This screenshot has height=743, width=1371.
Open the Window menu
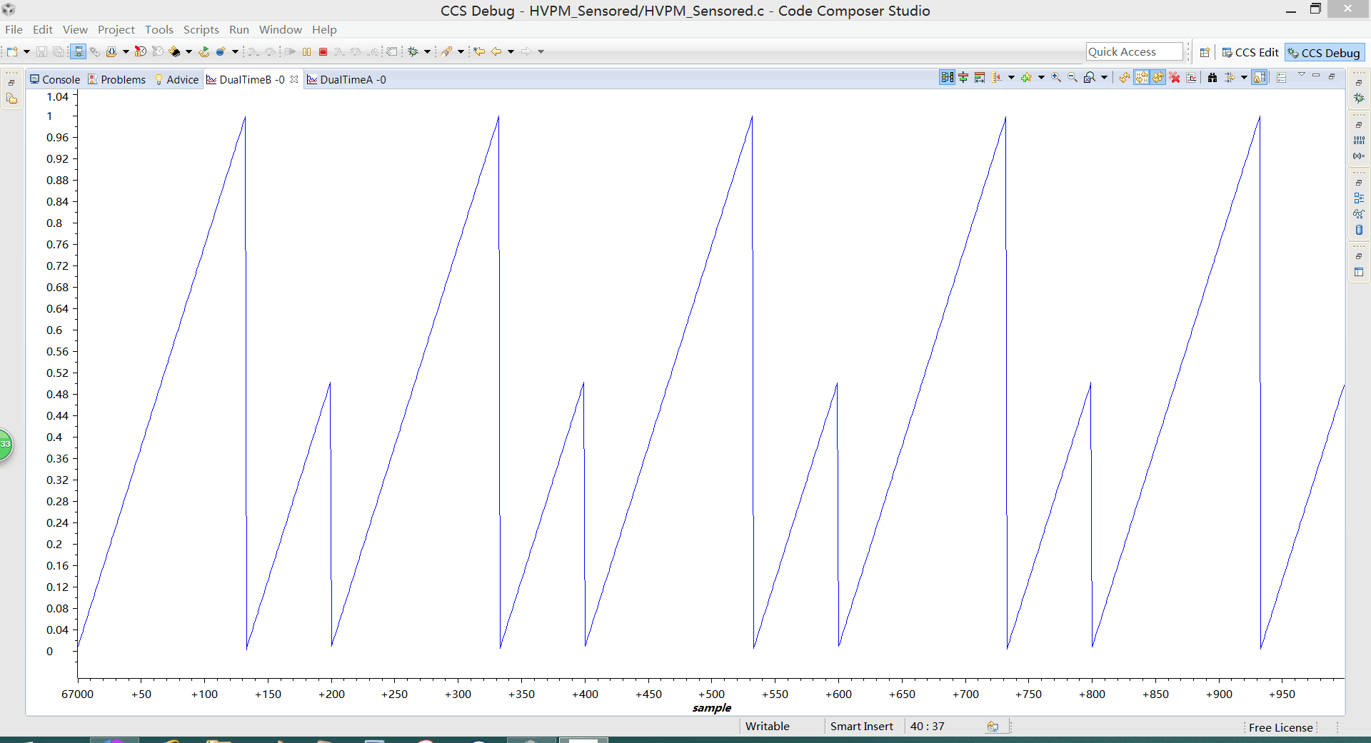coord(280,29)
